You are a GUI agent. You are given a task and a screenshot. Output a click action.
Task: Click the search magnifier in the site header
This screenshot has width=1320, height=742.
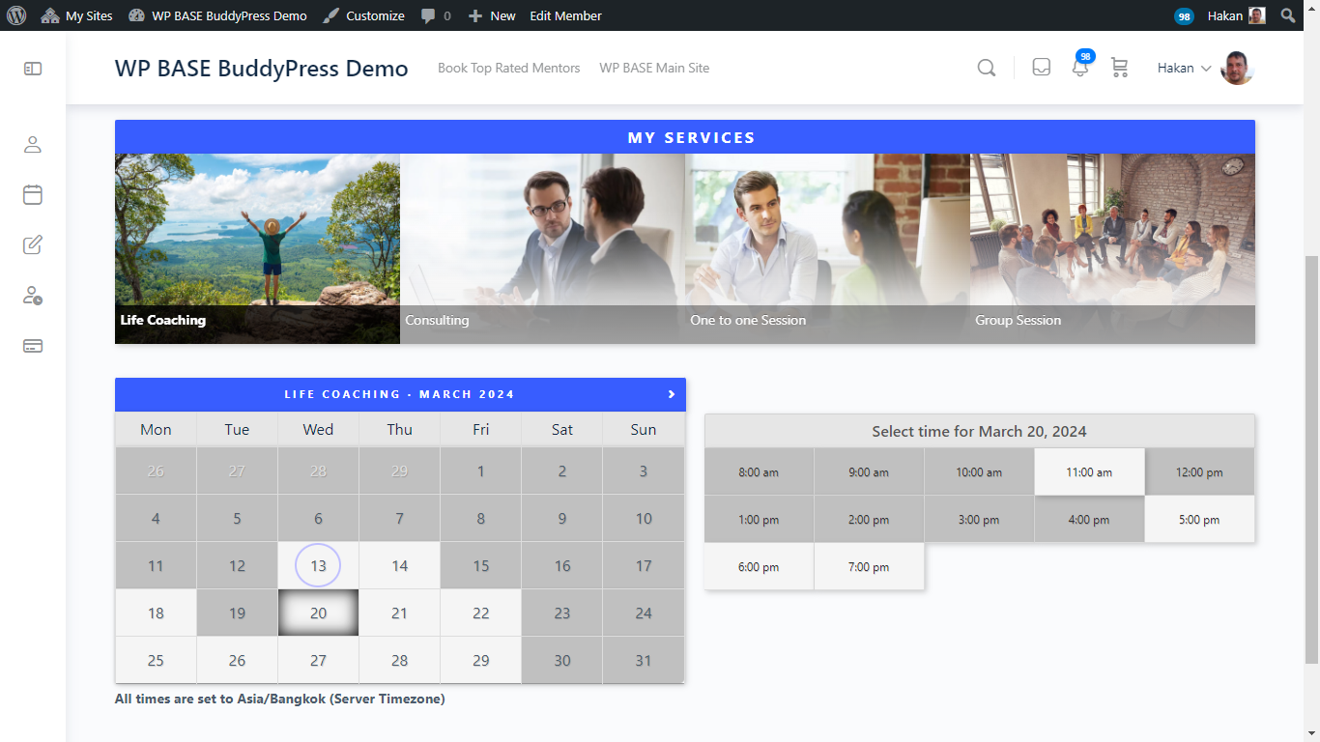986,68
